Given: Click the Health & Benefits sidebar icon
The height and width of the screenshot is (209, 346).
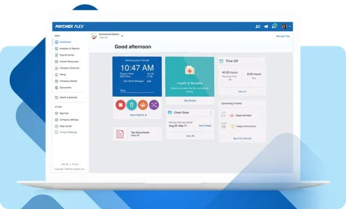Looking at the screenshot, I should [56, 97].
